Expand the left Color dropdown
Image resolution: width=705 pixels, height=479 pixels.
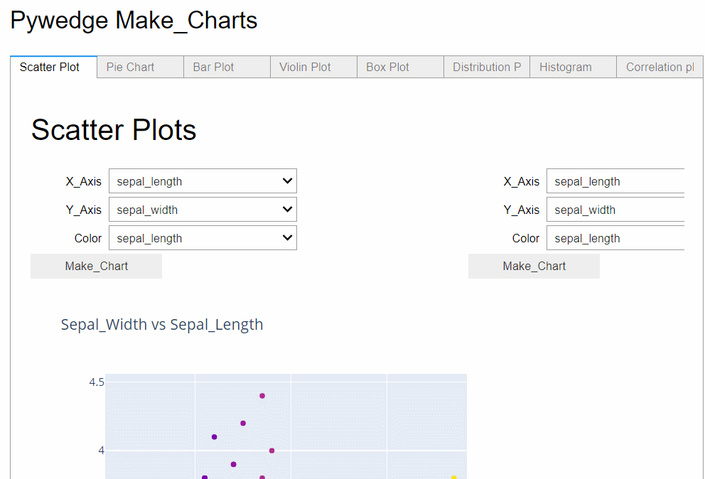coord(203,238)
